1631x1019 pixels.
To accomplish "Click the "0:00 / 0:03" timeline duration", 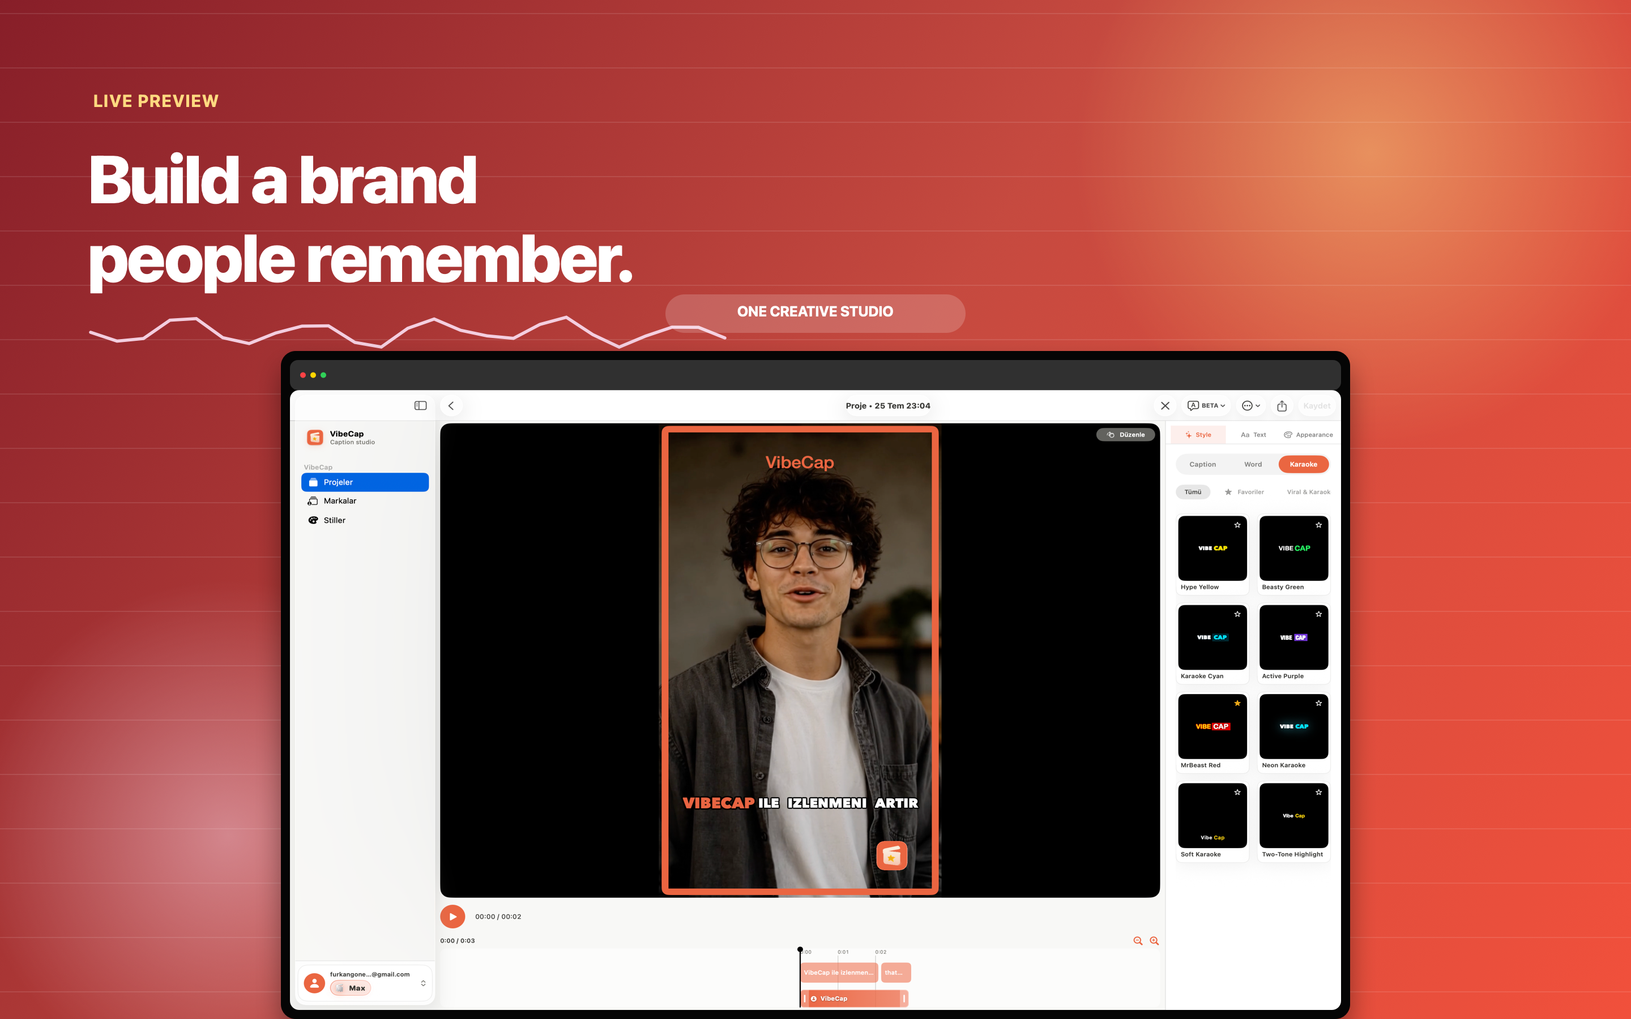I will (x=458, y=941).
